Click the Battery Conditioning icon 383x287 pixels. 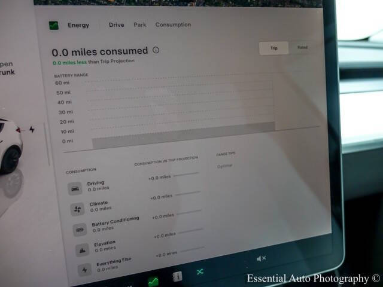click(80, 230)
